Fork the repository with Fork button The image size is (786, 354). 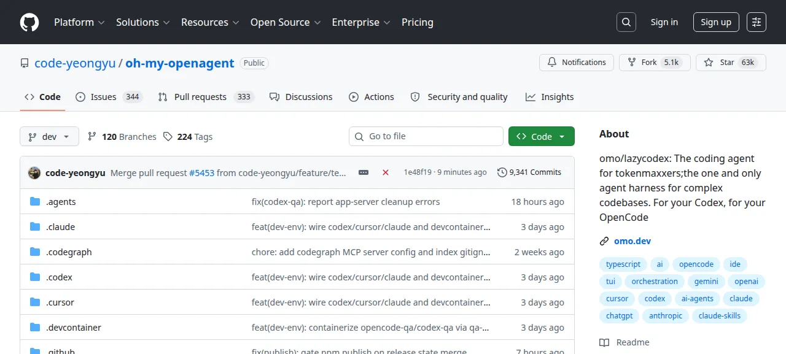tap(655, 63)
